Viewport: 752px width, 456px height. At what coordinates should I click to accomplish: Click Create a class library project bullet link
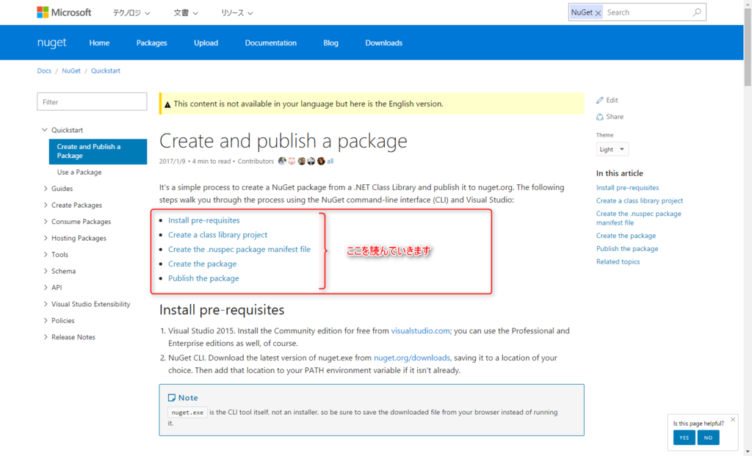tap(217, 234)
